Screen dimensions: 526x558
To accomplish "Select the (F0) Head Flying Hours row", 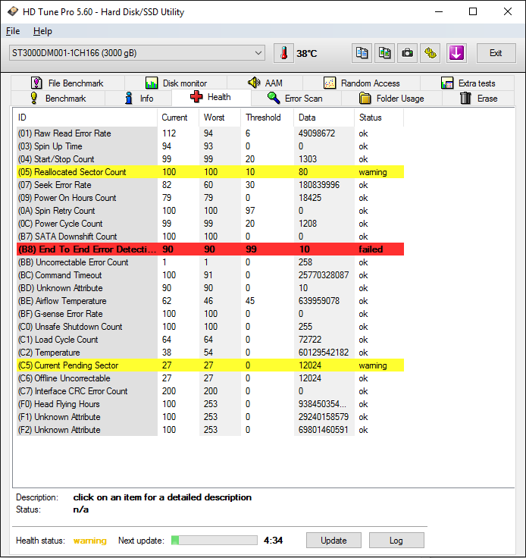I will (210, 404).
